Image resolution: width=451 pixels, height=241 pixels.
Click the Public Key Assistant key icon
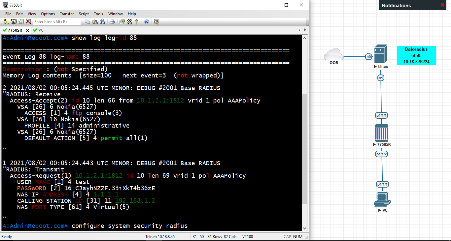136,22
